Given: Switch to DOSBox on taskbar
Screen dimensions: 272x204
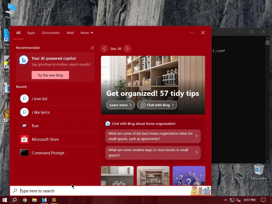Looking at the screenshot, I should (x=54, y=200).
